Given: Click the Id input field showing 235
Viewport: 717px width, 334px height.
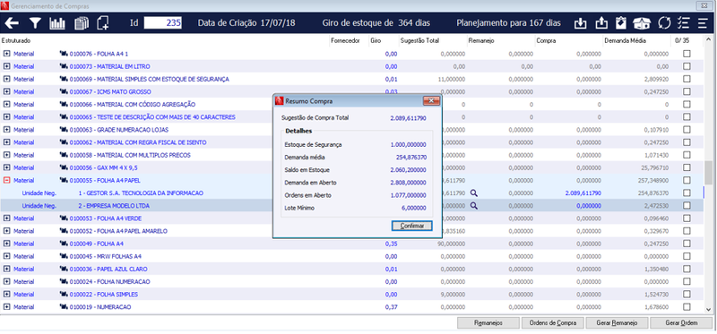Looking at the screenshot, I should 163,23.
